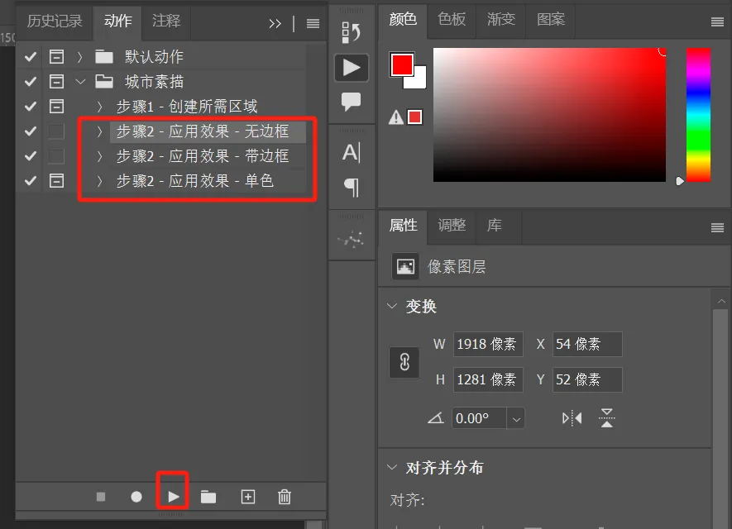Image resolution: width=732 pixels, height=529 pixels.
Task: Switch to 注释 tab
Action: [x=166, y=21]
